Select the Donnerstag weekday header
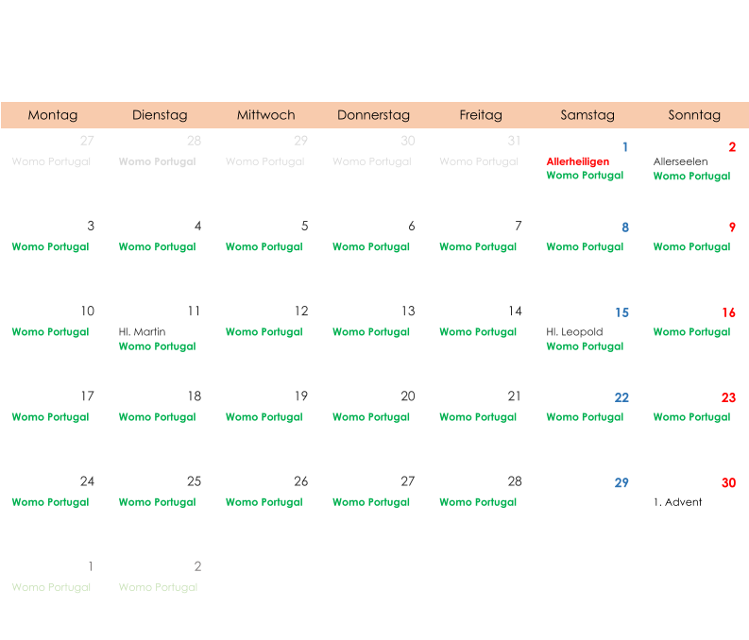Screen dimensions: 749x640 [373, 115]
